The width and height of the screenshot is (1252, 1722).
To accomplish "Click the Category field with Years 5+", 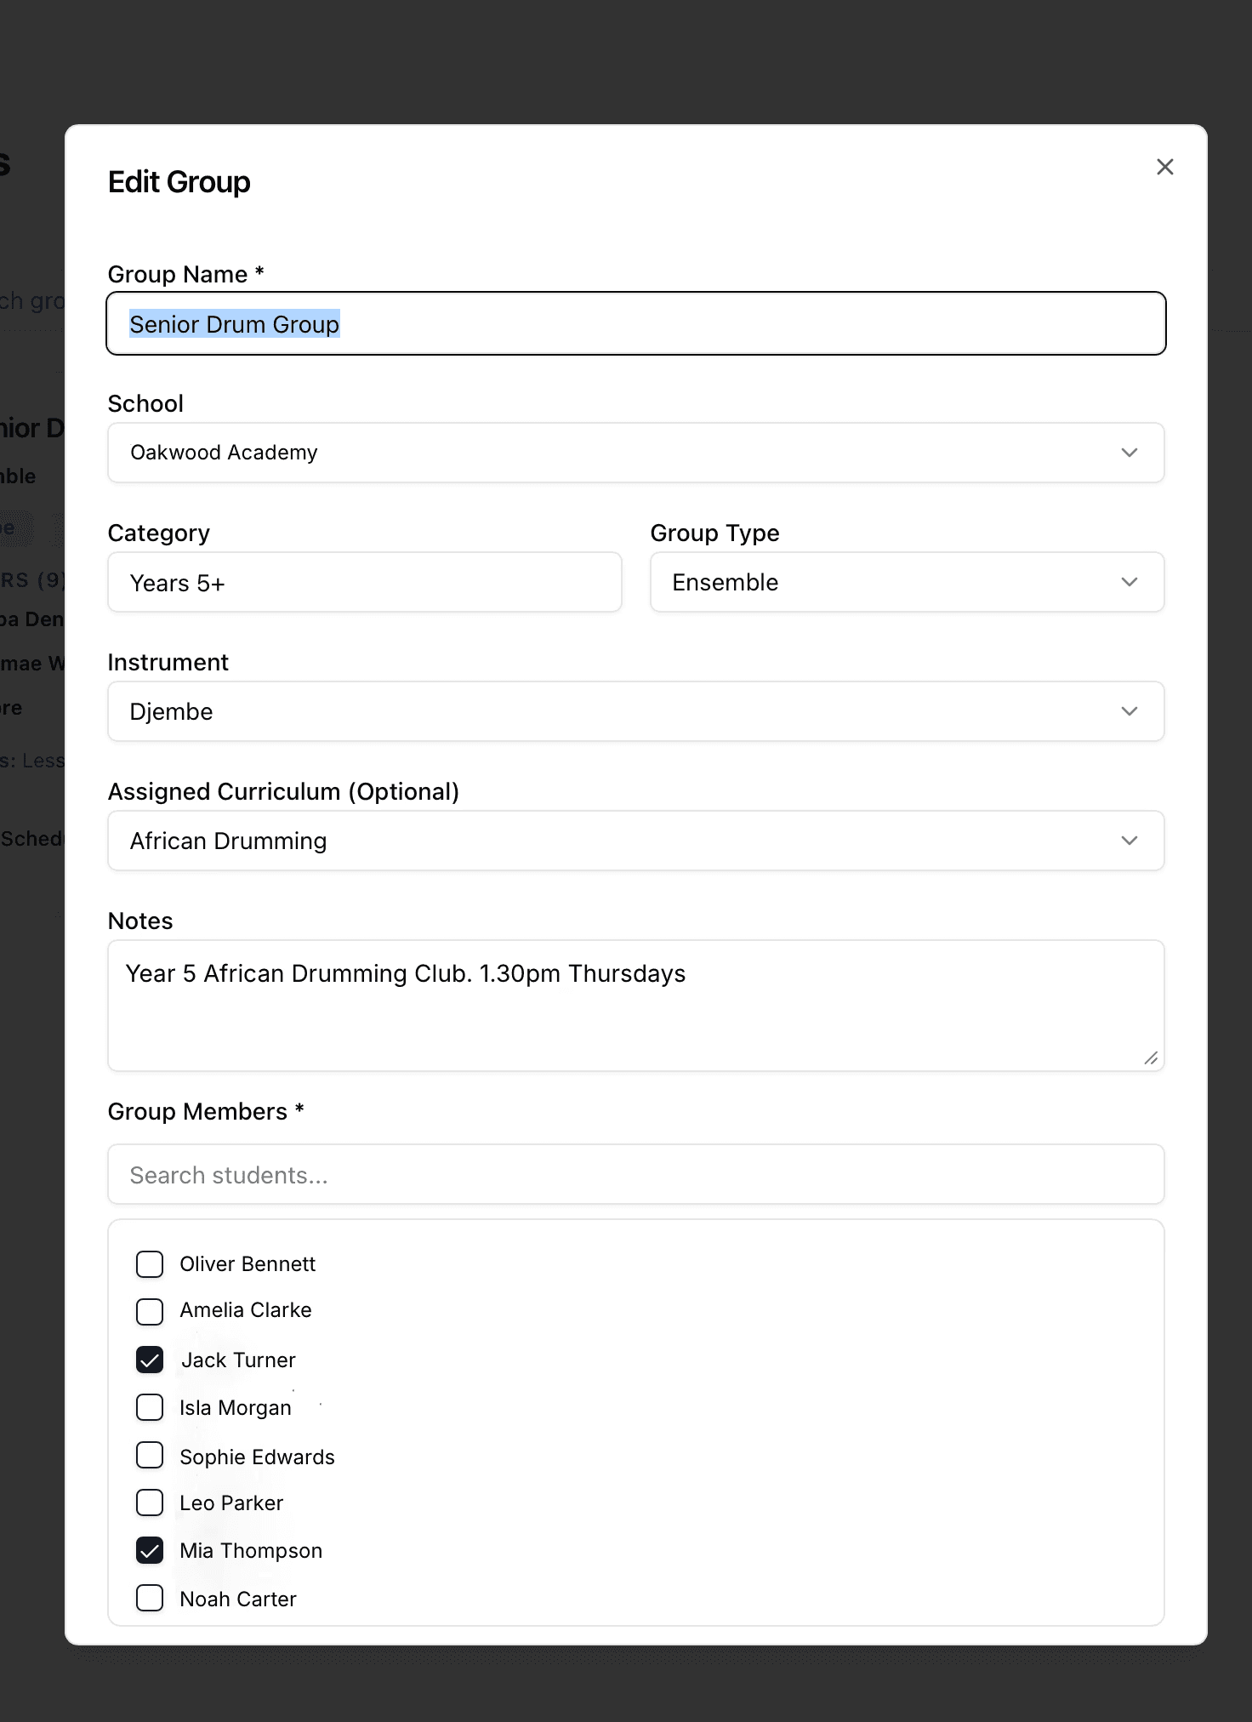I will pos(364,583).
